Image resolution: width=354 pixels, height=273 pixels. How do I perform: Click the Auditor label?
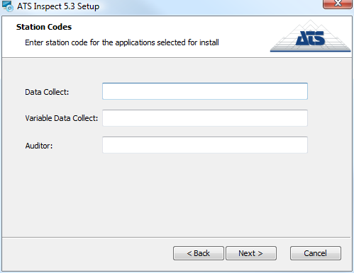(39, 146)
